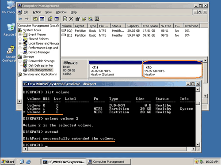Click the Show Desktop quick launch icon

(22, 161)
